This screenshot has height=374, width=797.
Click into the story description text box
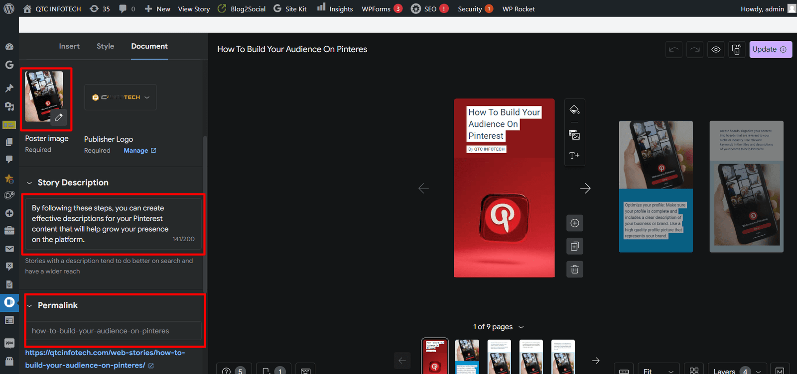pos(114,223)
